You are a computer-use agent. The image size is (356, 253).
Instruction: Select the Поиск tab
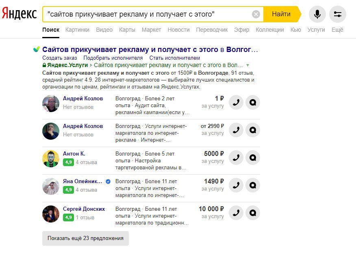point(51,30)
